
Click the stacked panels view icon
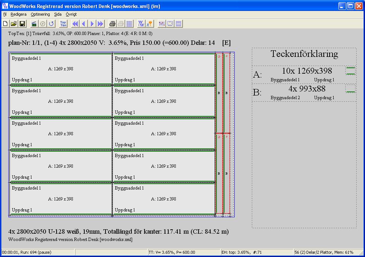tap(178, 23)
